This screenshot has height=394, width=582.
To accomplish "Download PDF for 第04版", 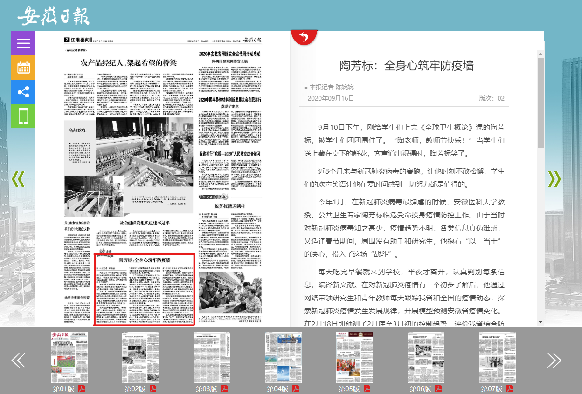I will tap(296, 389).
